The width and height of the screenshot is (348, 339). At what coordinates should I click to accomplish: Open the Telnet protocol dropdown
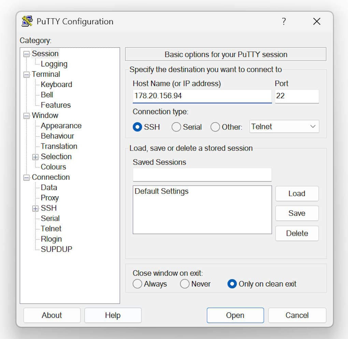click(x=284, y=126)
